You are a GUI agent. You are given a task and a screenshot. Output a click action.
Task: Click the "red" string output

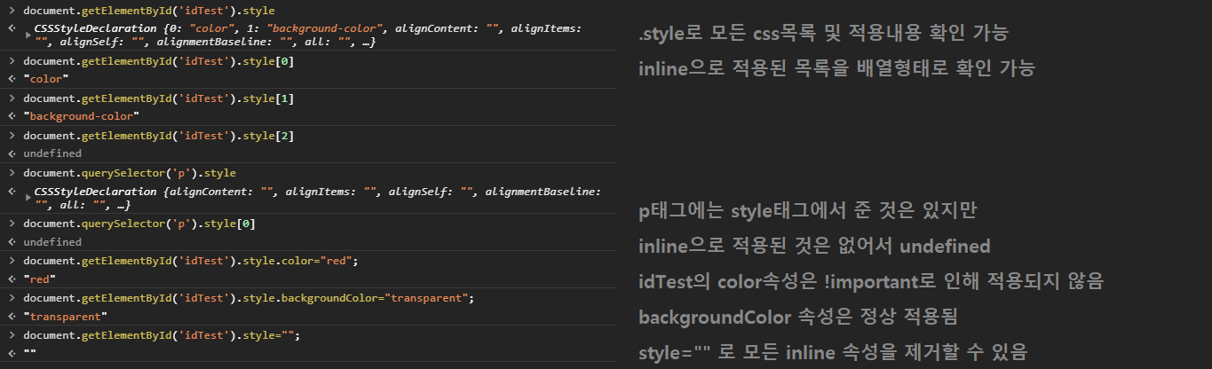[40, 279]
